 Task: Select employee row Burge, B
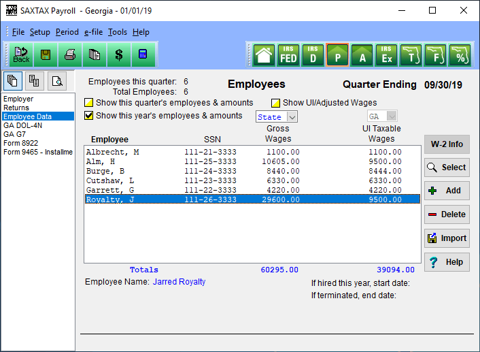click(x=252, y=171)
